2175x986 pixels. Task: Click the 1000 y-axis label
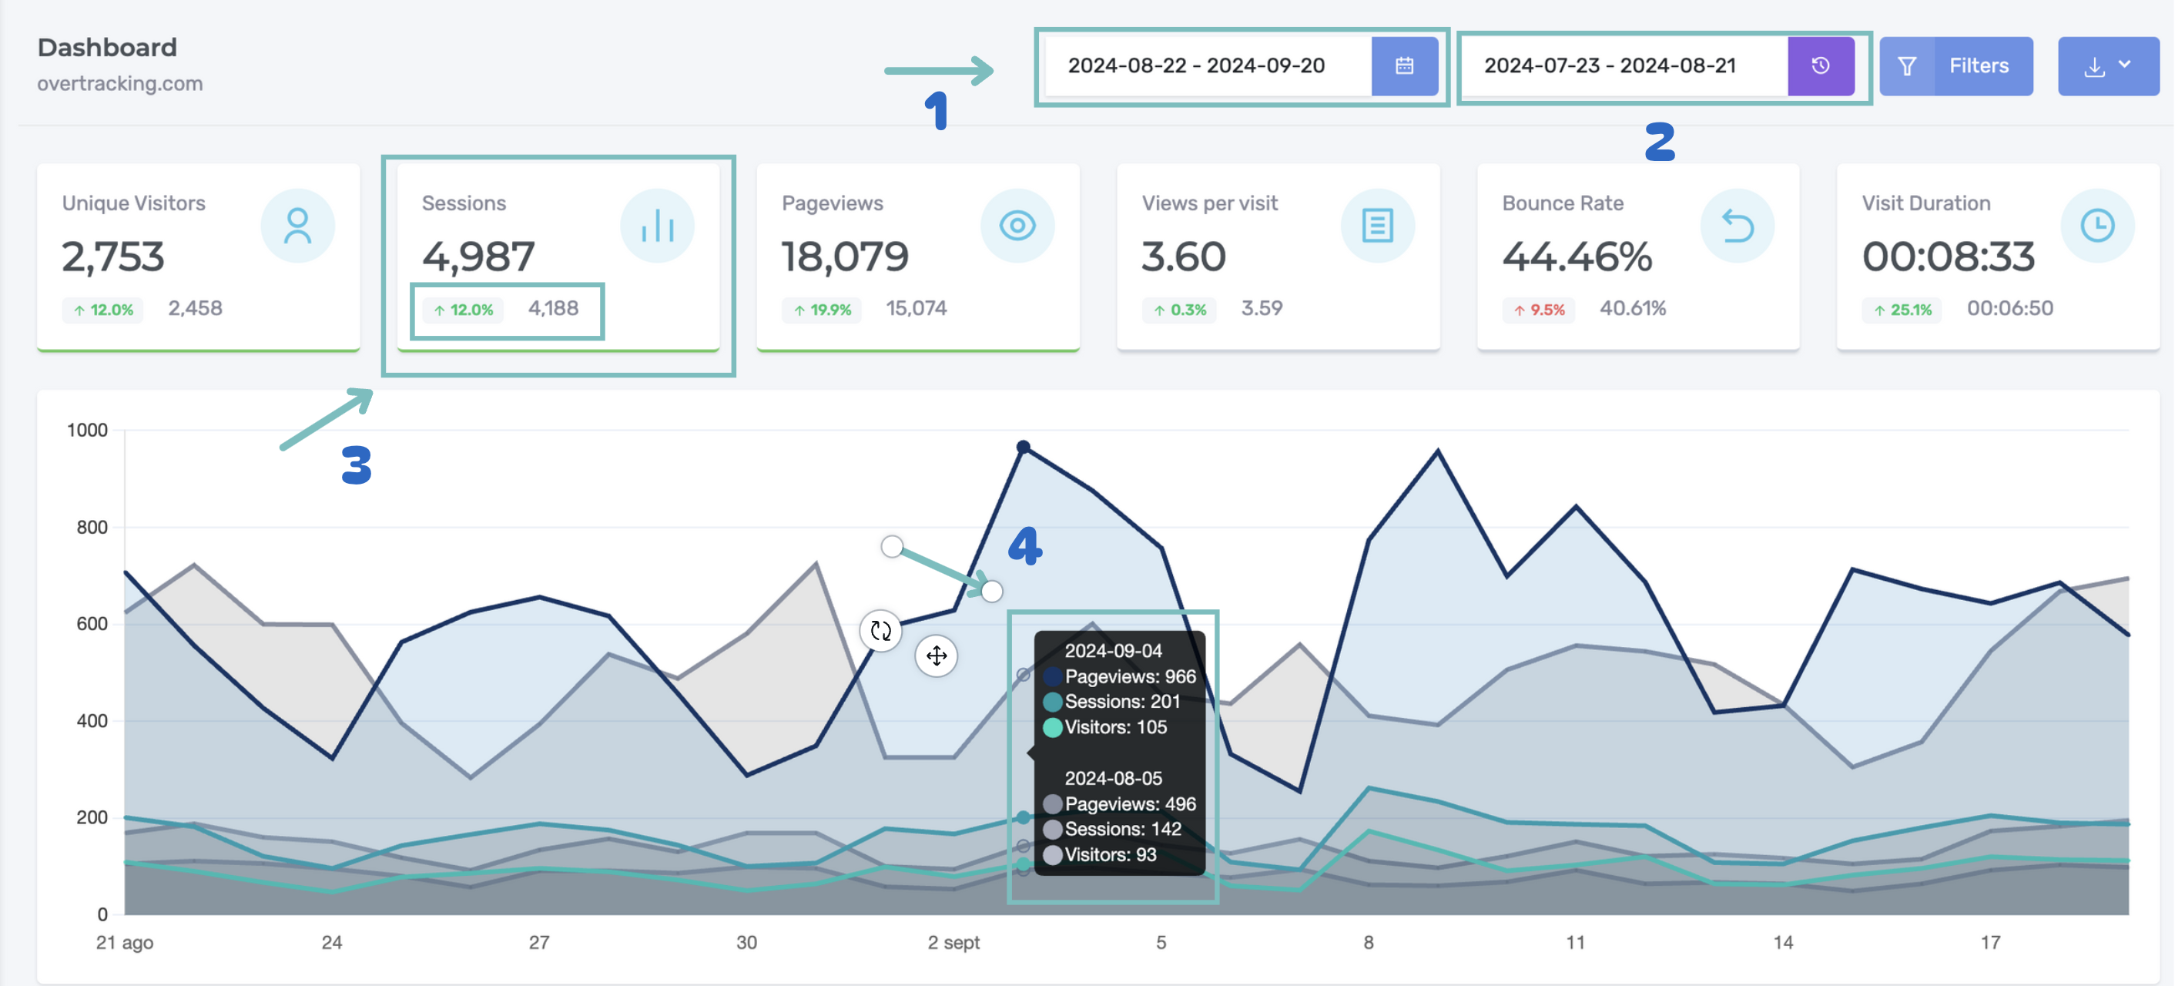(88, 431)
